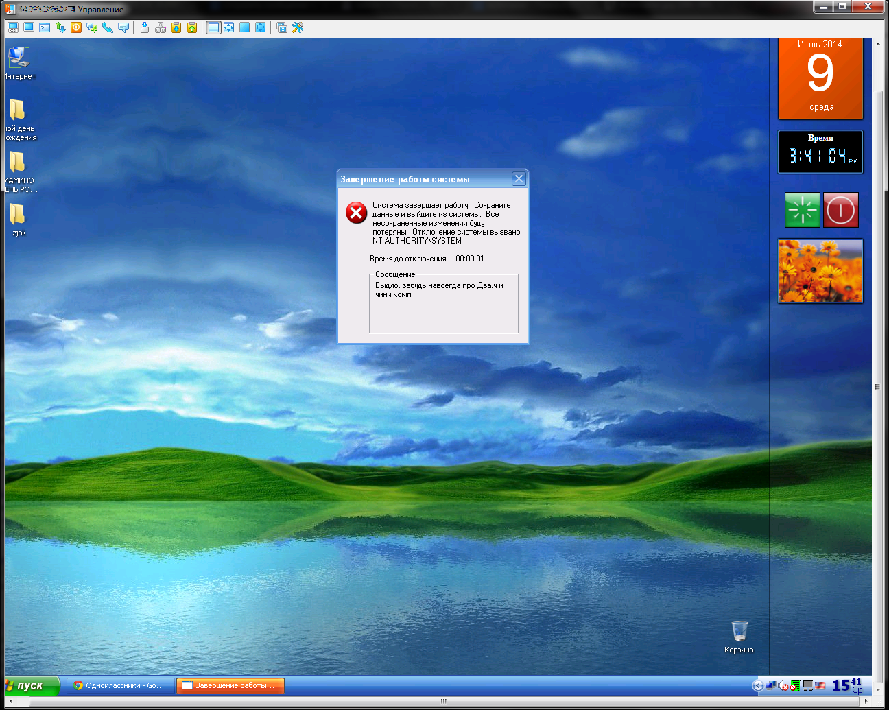Open the Telnet command prompt toolbar icon

point(45,27)
